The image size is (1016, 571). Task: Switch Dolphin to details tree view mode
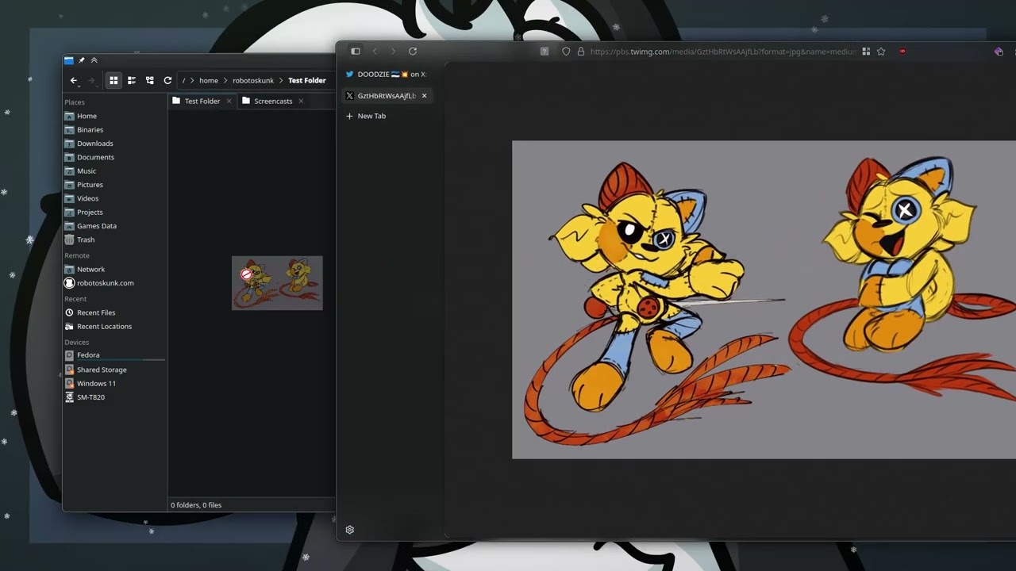149,80
